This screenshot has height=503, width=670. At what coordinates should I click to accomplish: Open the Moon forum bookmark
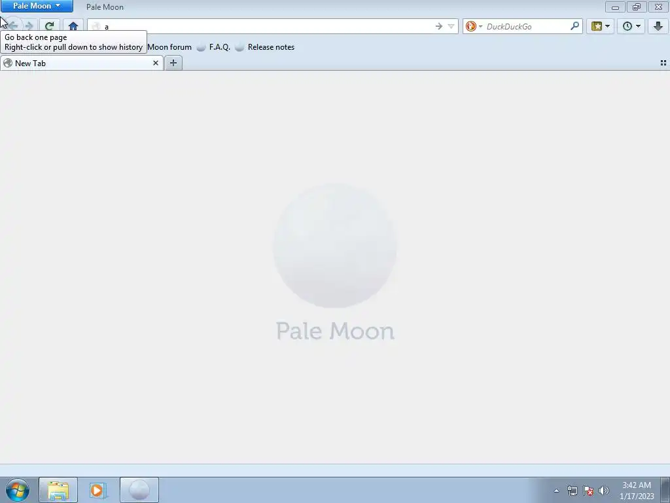tap(169, 47)
